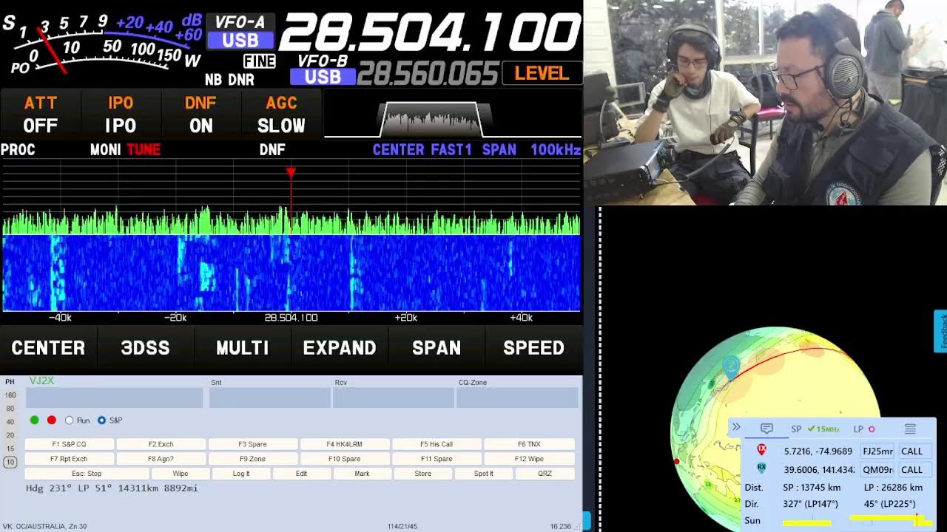Select the S&P radio button
The width and height of the screenshot is (947, 532).
(102, 420)
